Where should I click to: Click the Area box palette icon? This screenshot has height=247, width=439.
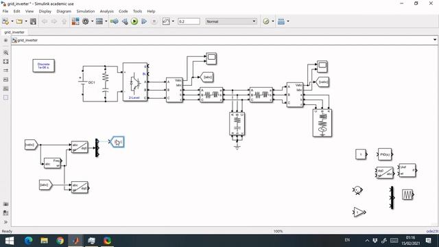[5, 97]
